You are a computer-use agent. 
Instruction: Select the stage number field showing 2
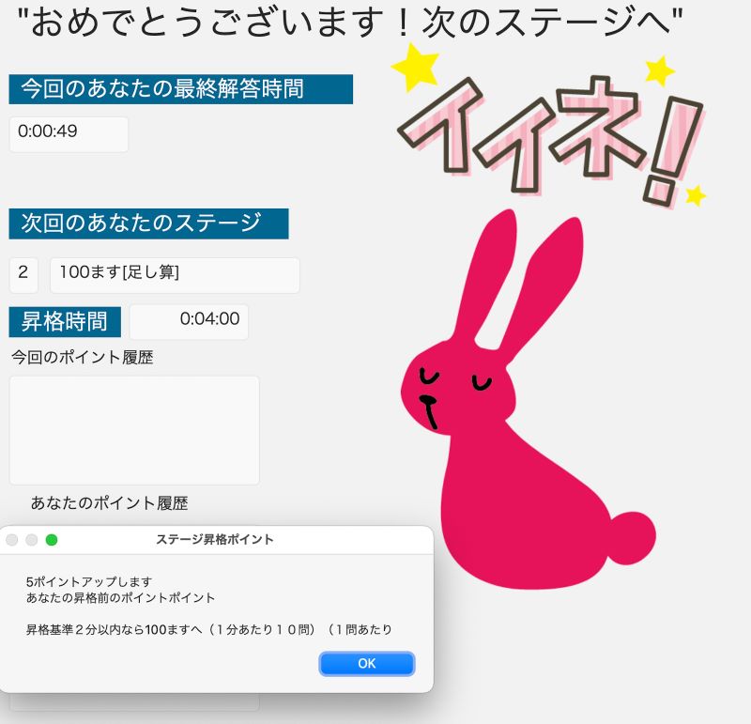coord(23,275)
